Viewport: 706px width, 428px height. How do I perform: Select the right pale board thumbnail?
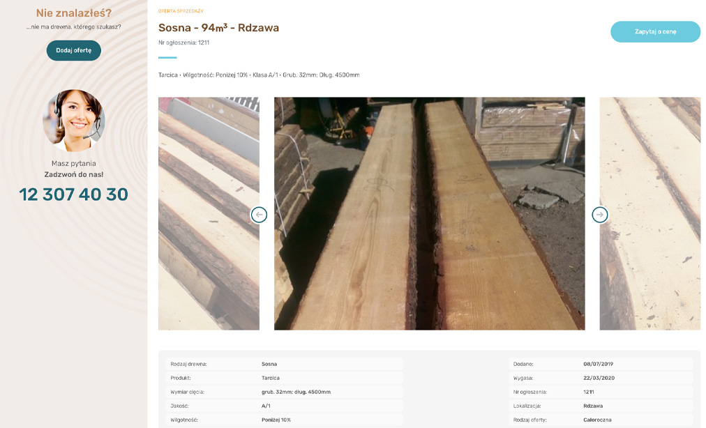pyautogui.click(x=650, y=213)
